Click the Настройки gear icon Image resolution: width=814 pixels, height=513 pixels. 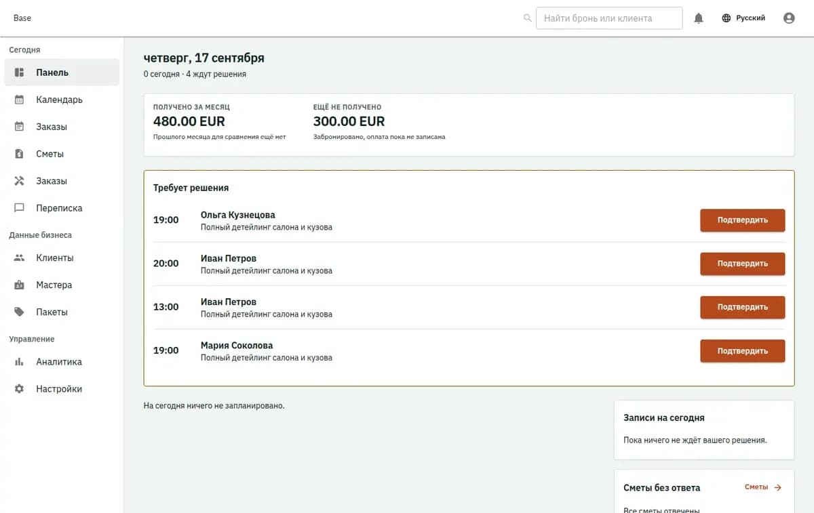coord(20,389)
